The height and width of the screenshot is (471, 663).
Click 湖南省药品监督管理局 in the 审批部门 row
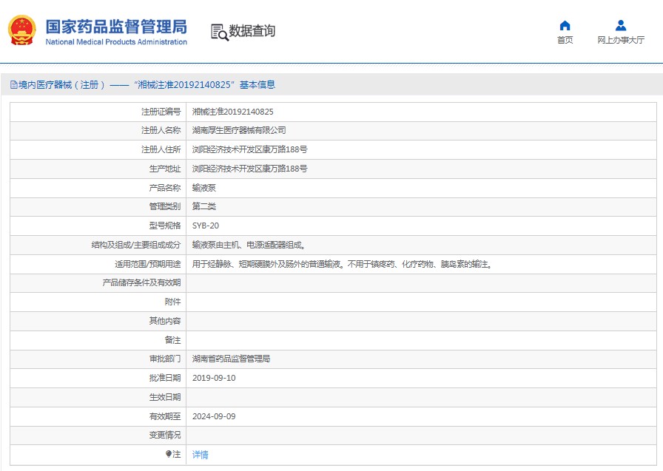coord(231,359)
